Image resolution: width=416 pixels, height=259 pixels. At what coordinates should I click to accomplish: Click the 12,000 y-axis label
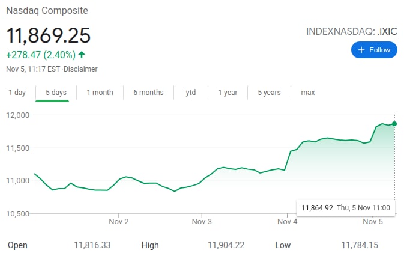pyautogui.click(x=18, y=115)
